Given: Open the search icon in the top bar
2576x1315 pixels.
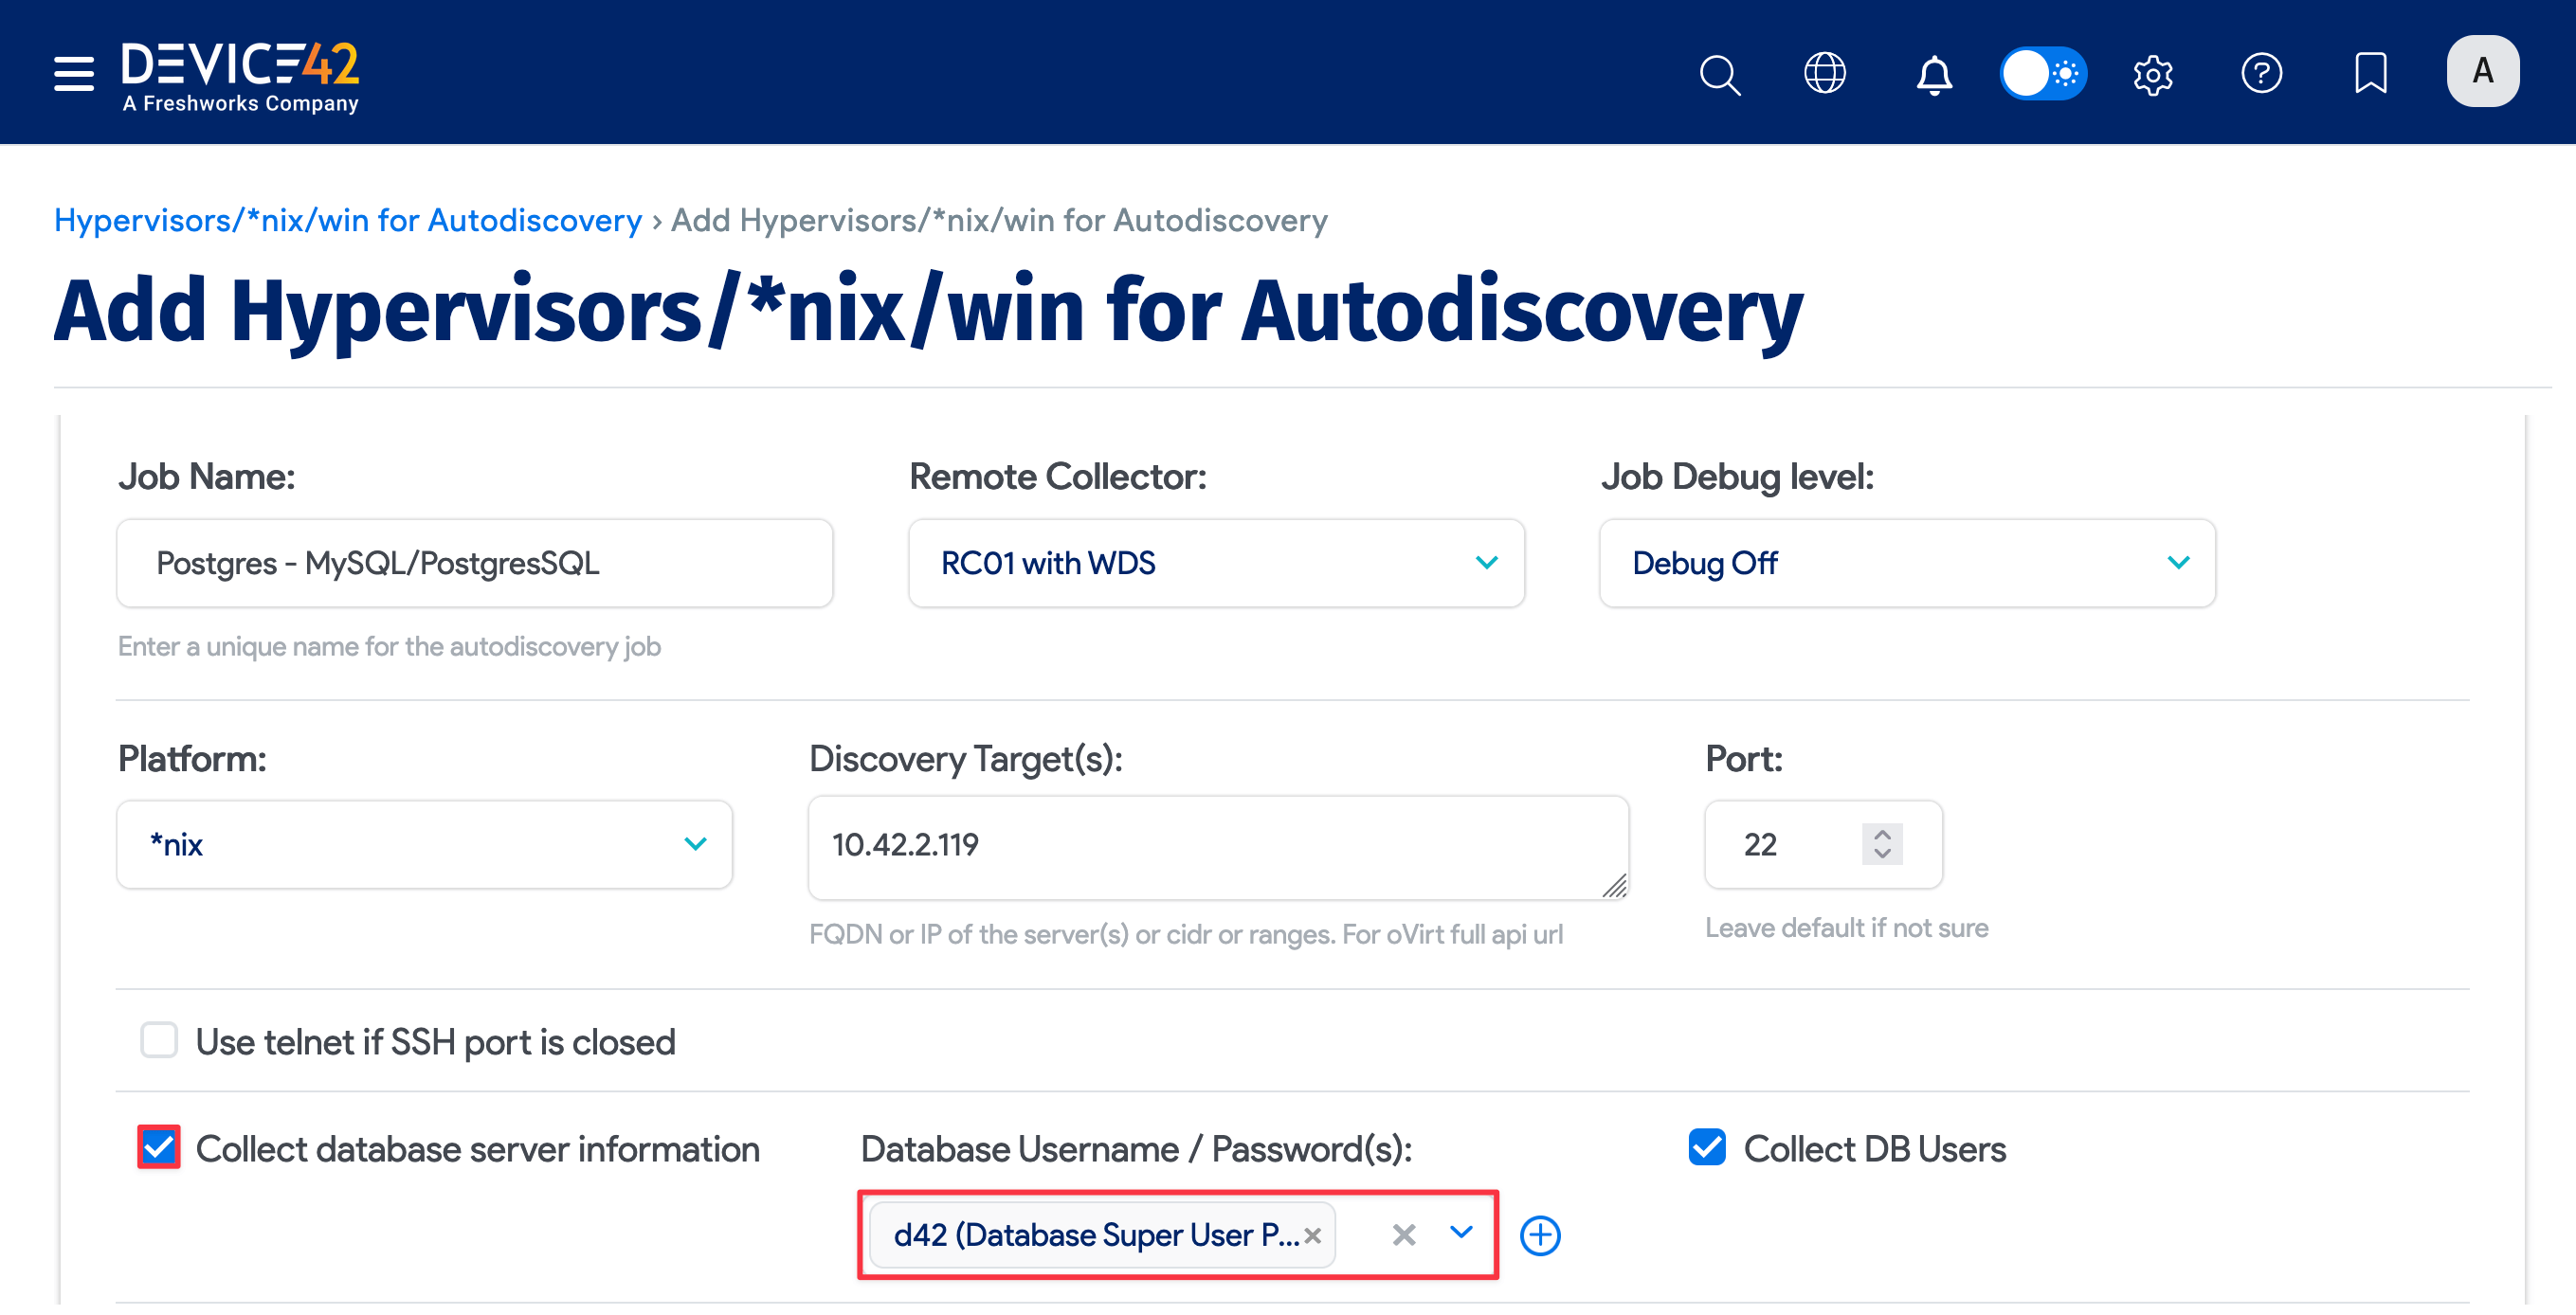Looking at the screenshot, I should coord(1719,73).
